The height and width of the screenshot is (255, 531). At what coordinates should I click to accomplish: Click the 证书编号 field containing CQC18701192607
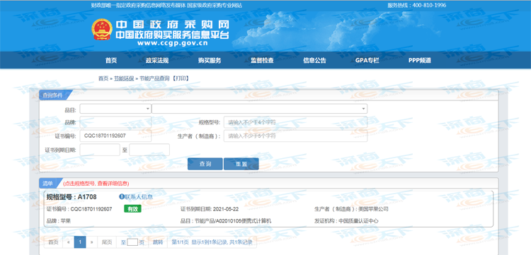115,136
